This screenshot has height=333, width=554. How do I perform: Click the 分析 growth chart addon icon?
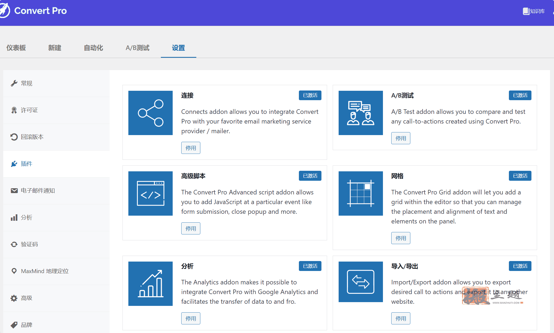(x=150, y=284)
